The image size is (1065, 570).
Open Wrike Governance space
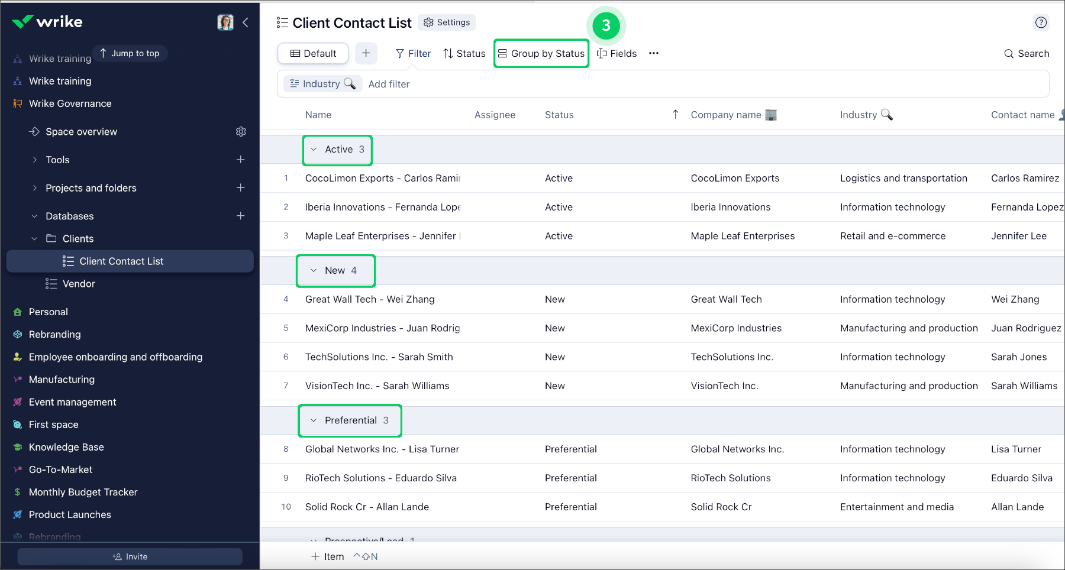pyautogui.click(x=70, y=103)
